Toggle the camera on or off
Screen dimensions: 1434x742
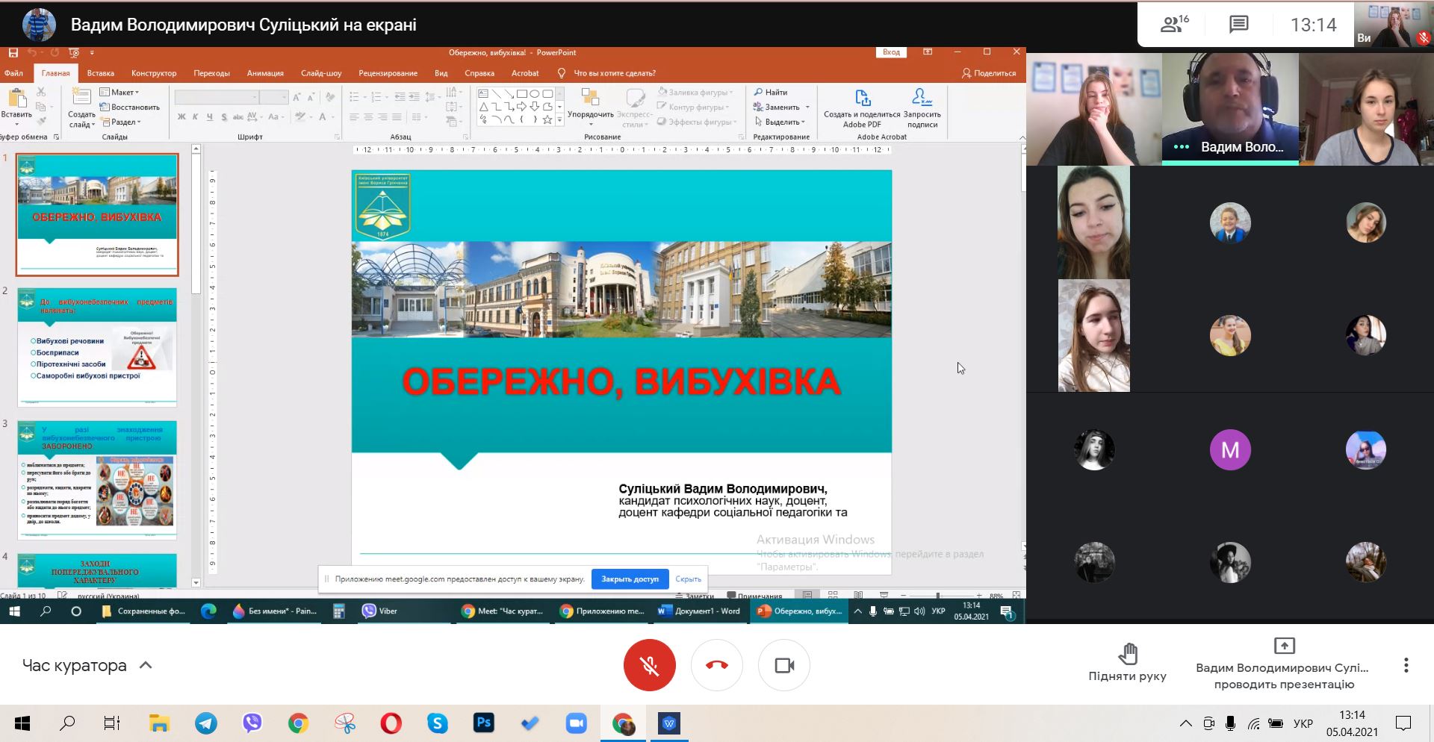[783, 665]
